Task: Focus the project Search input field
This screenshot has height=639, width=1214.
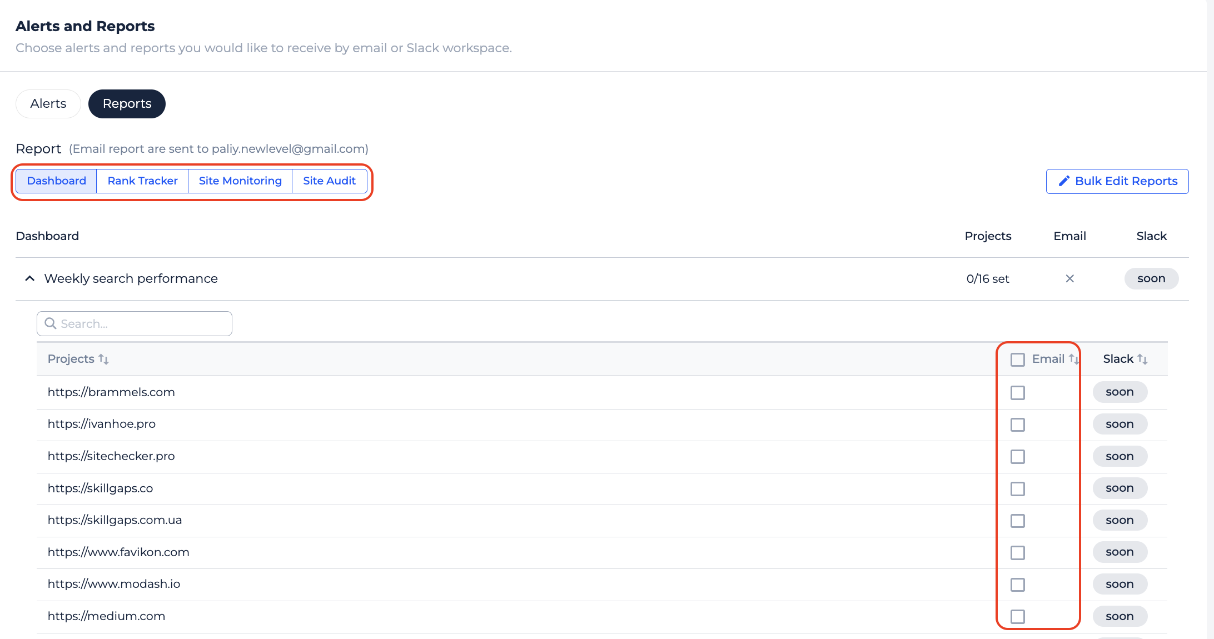Action: coord(142,323)
